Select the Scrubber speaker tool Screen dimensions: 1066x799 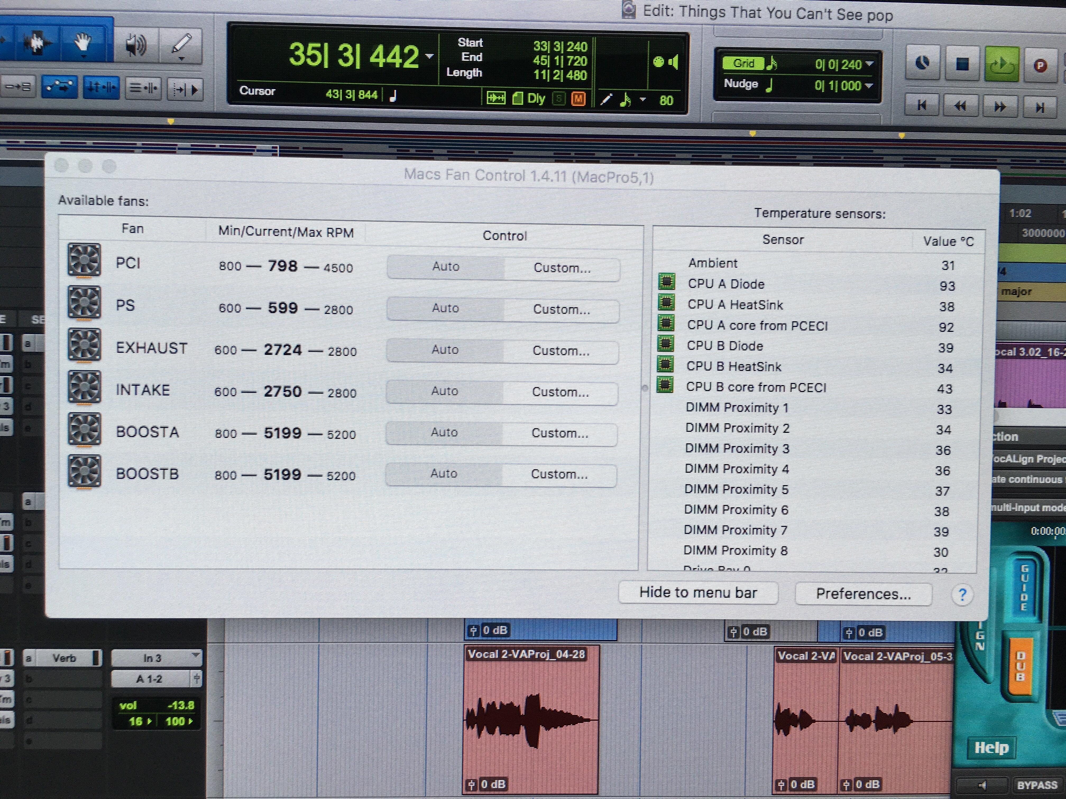point(136,45)
